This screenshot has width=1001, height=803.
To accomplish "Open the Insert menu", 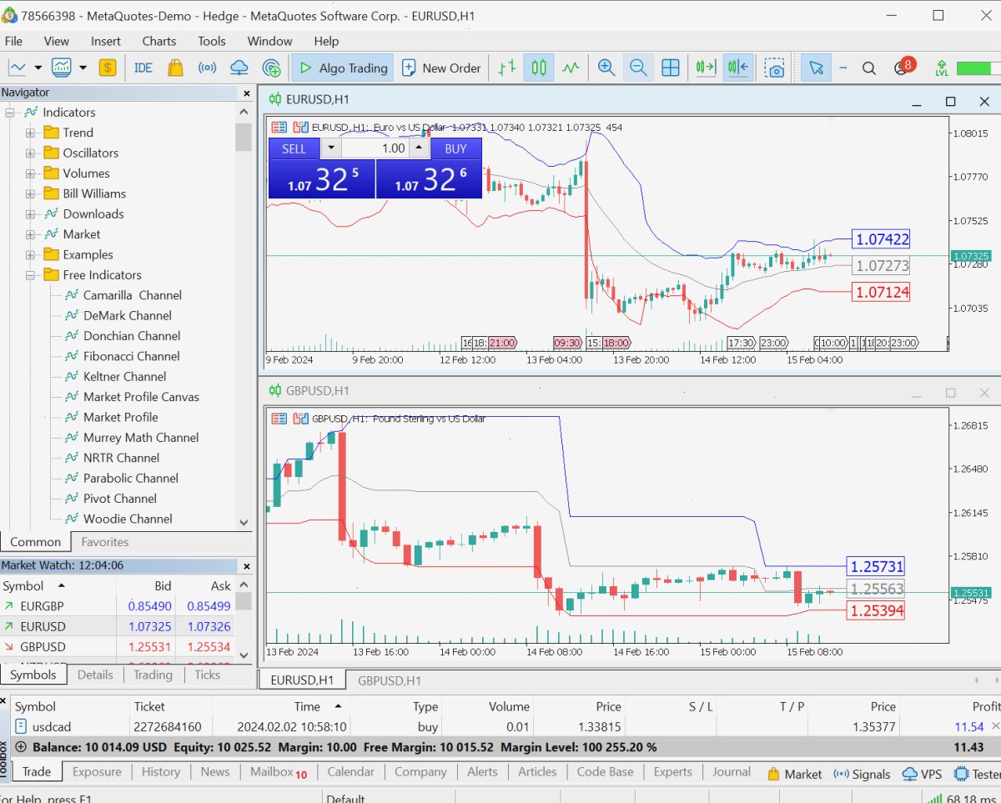I will click(x=106, y=41).
